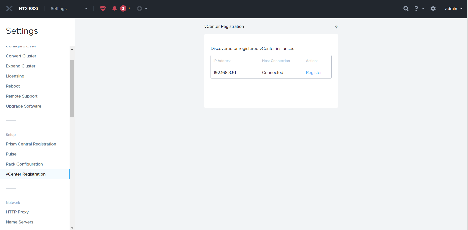
Task: Go to Upgrade Software settings
Action: click(x=24, y=106)
